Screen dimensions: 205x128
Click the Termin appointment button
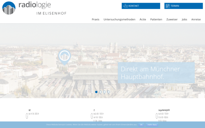coord(183,6)
